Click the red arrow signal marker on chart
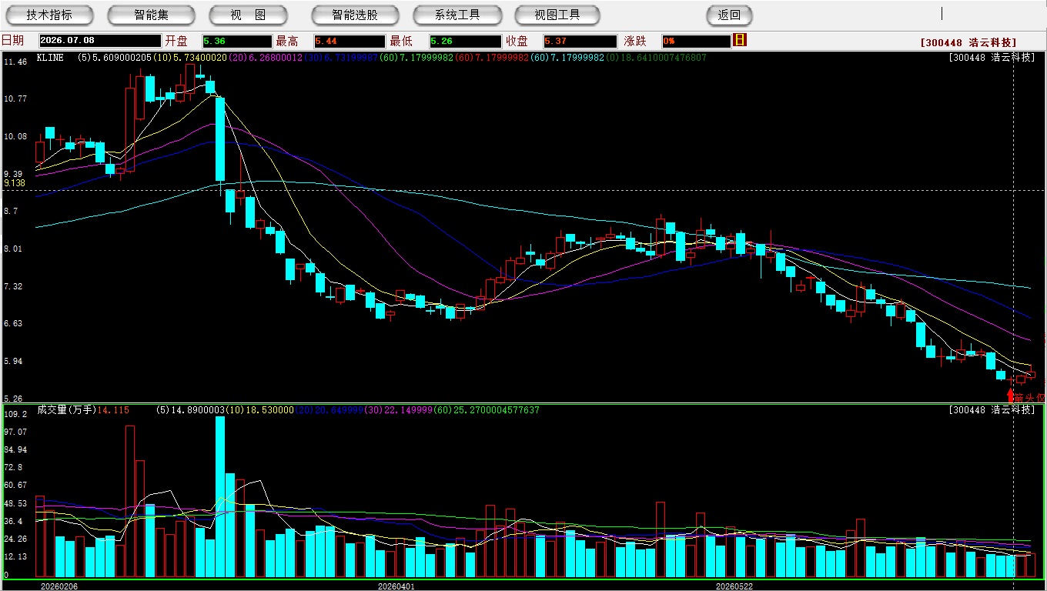This screenshot has height=591, width=1047. tap(1011, 395)
